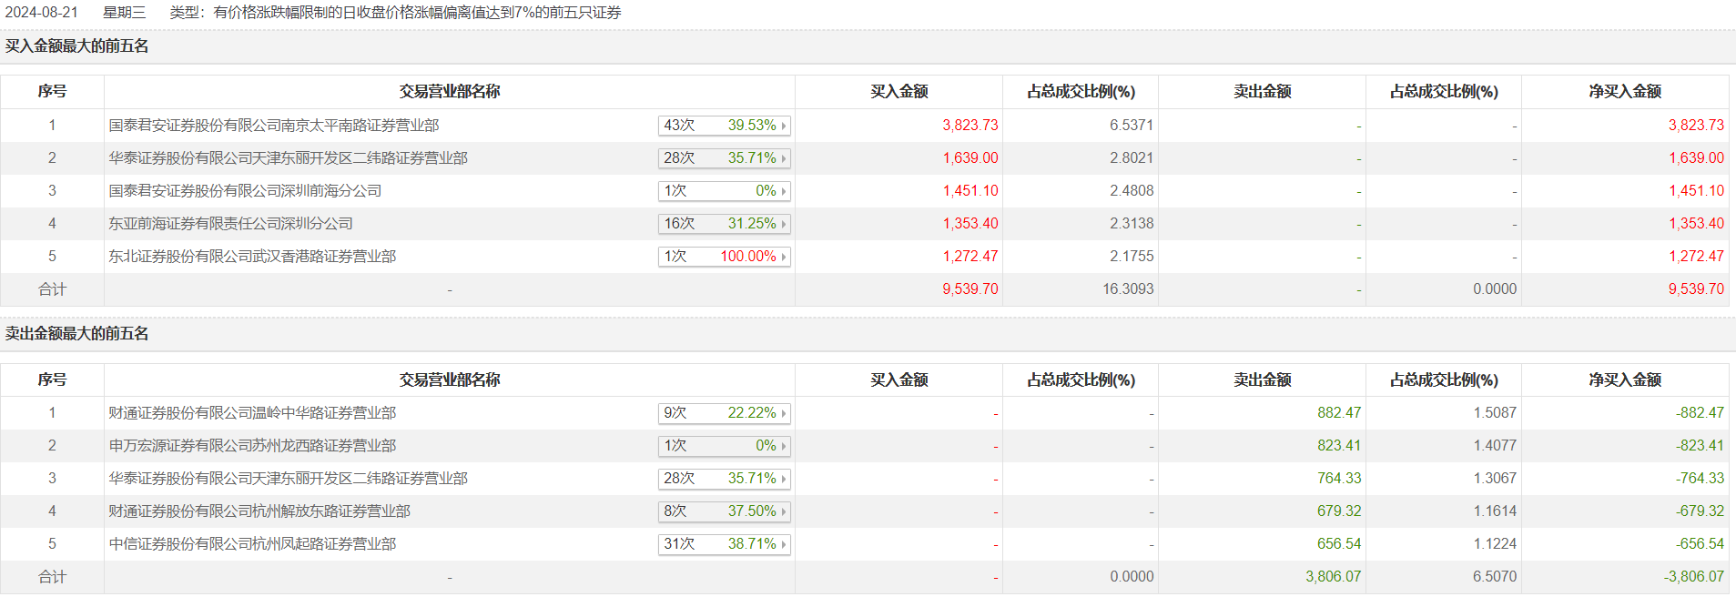Click arrow icon on 31次 38.71% badge

tap(783, 544)
